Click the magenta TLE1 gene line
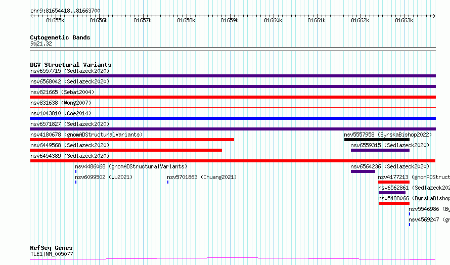Screen dimensions: 450x265 (x=233, y=259)
